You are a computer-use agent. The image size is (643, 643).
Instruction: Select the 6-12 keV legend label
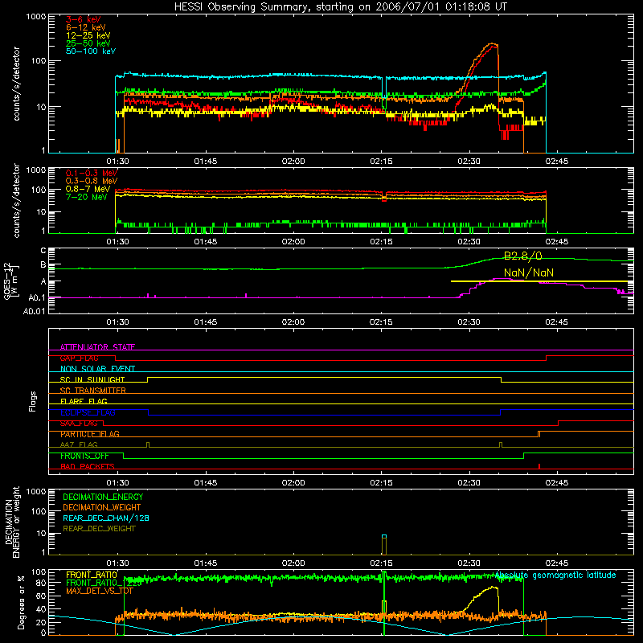pyautogui.click(x=86, y=27)
